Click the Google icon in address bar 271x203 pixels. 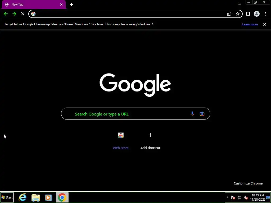[33, 14]
